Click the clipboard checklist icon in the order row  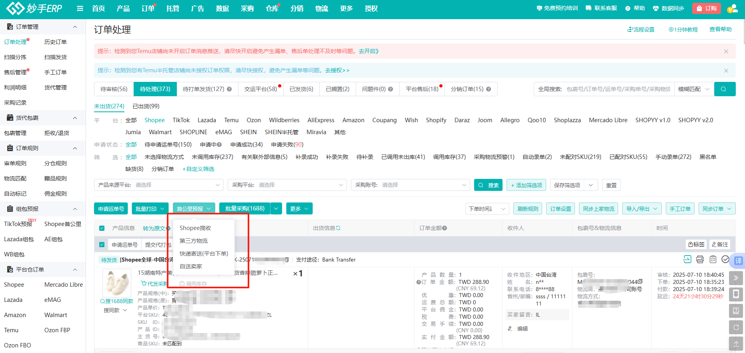click(713, 260)
